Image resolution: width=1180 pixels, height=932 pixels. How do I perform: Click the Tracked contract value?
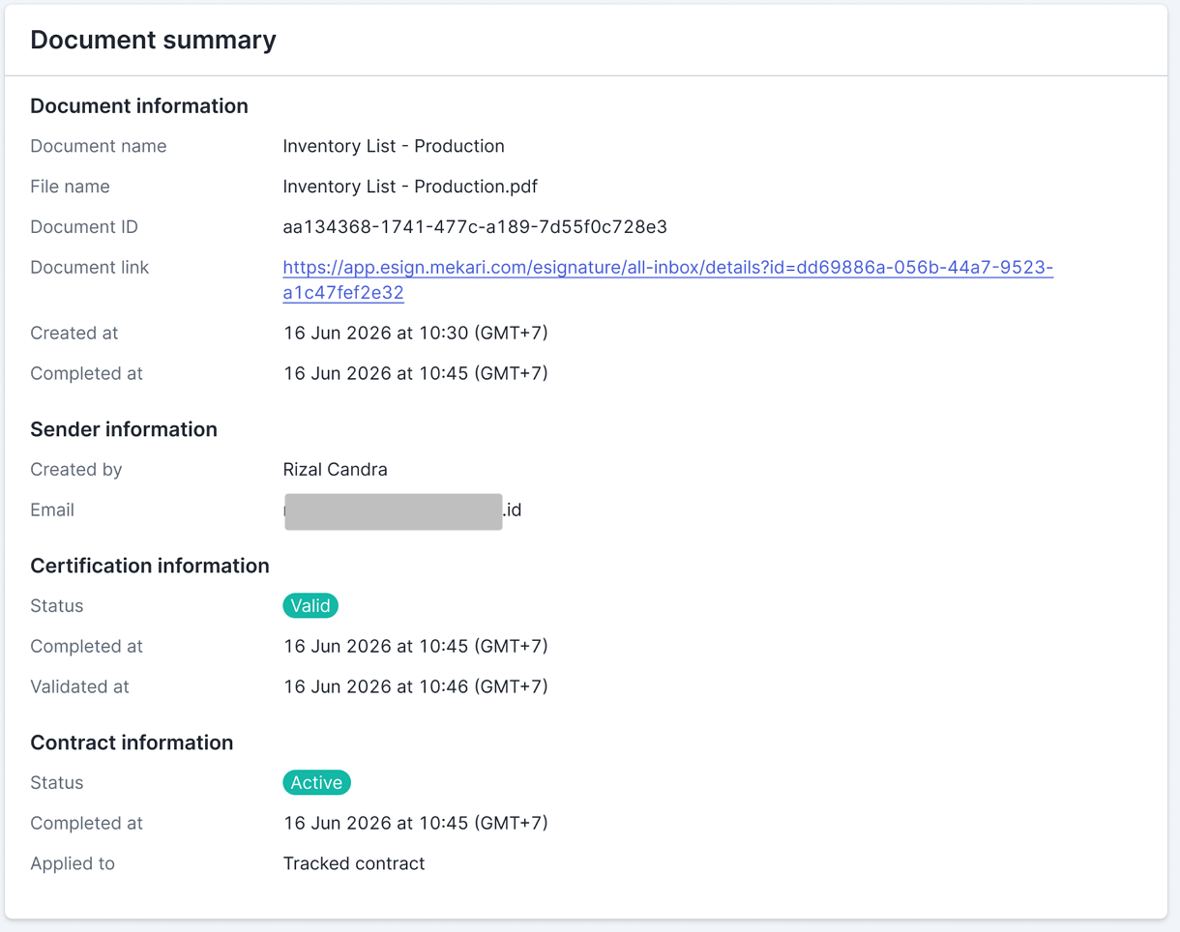tap(354, 864)
